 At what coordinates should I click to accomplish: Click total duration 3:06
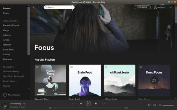[126, 108]
